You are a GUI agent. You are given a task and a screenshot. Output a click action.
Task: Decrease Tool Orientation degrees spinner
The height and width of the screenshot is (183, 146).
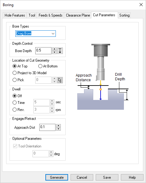[x=51, y=155]
